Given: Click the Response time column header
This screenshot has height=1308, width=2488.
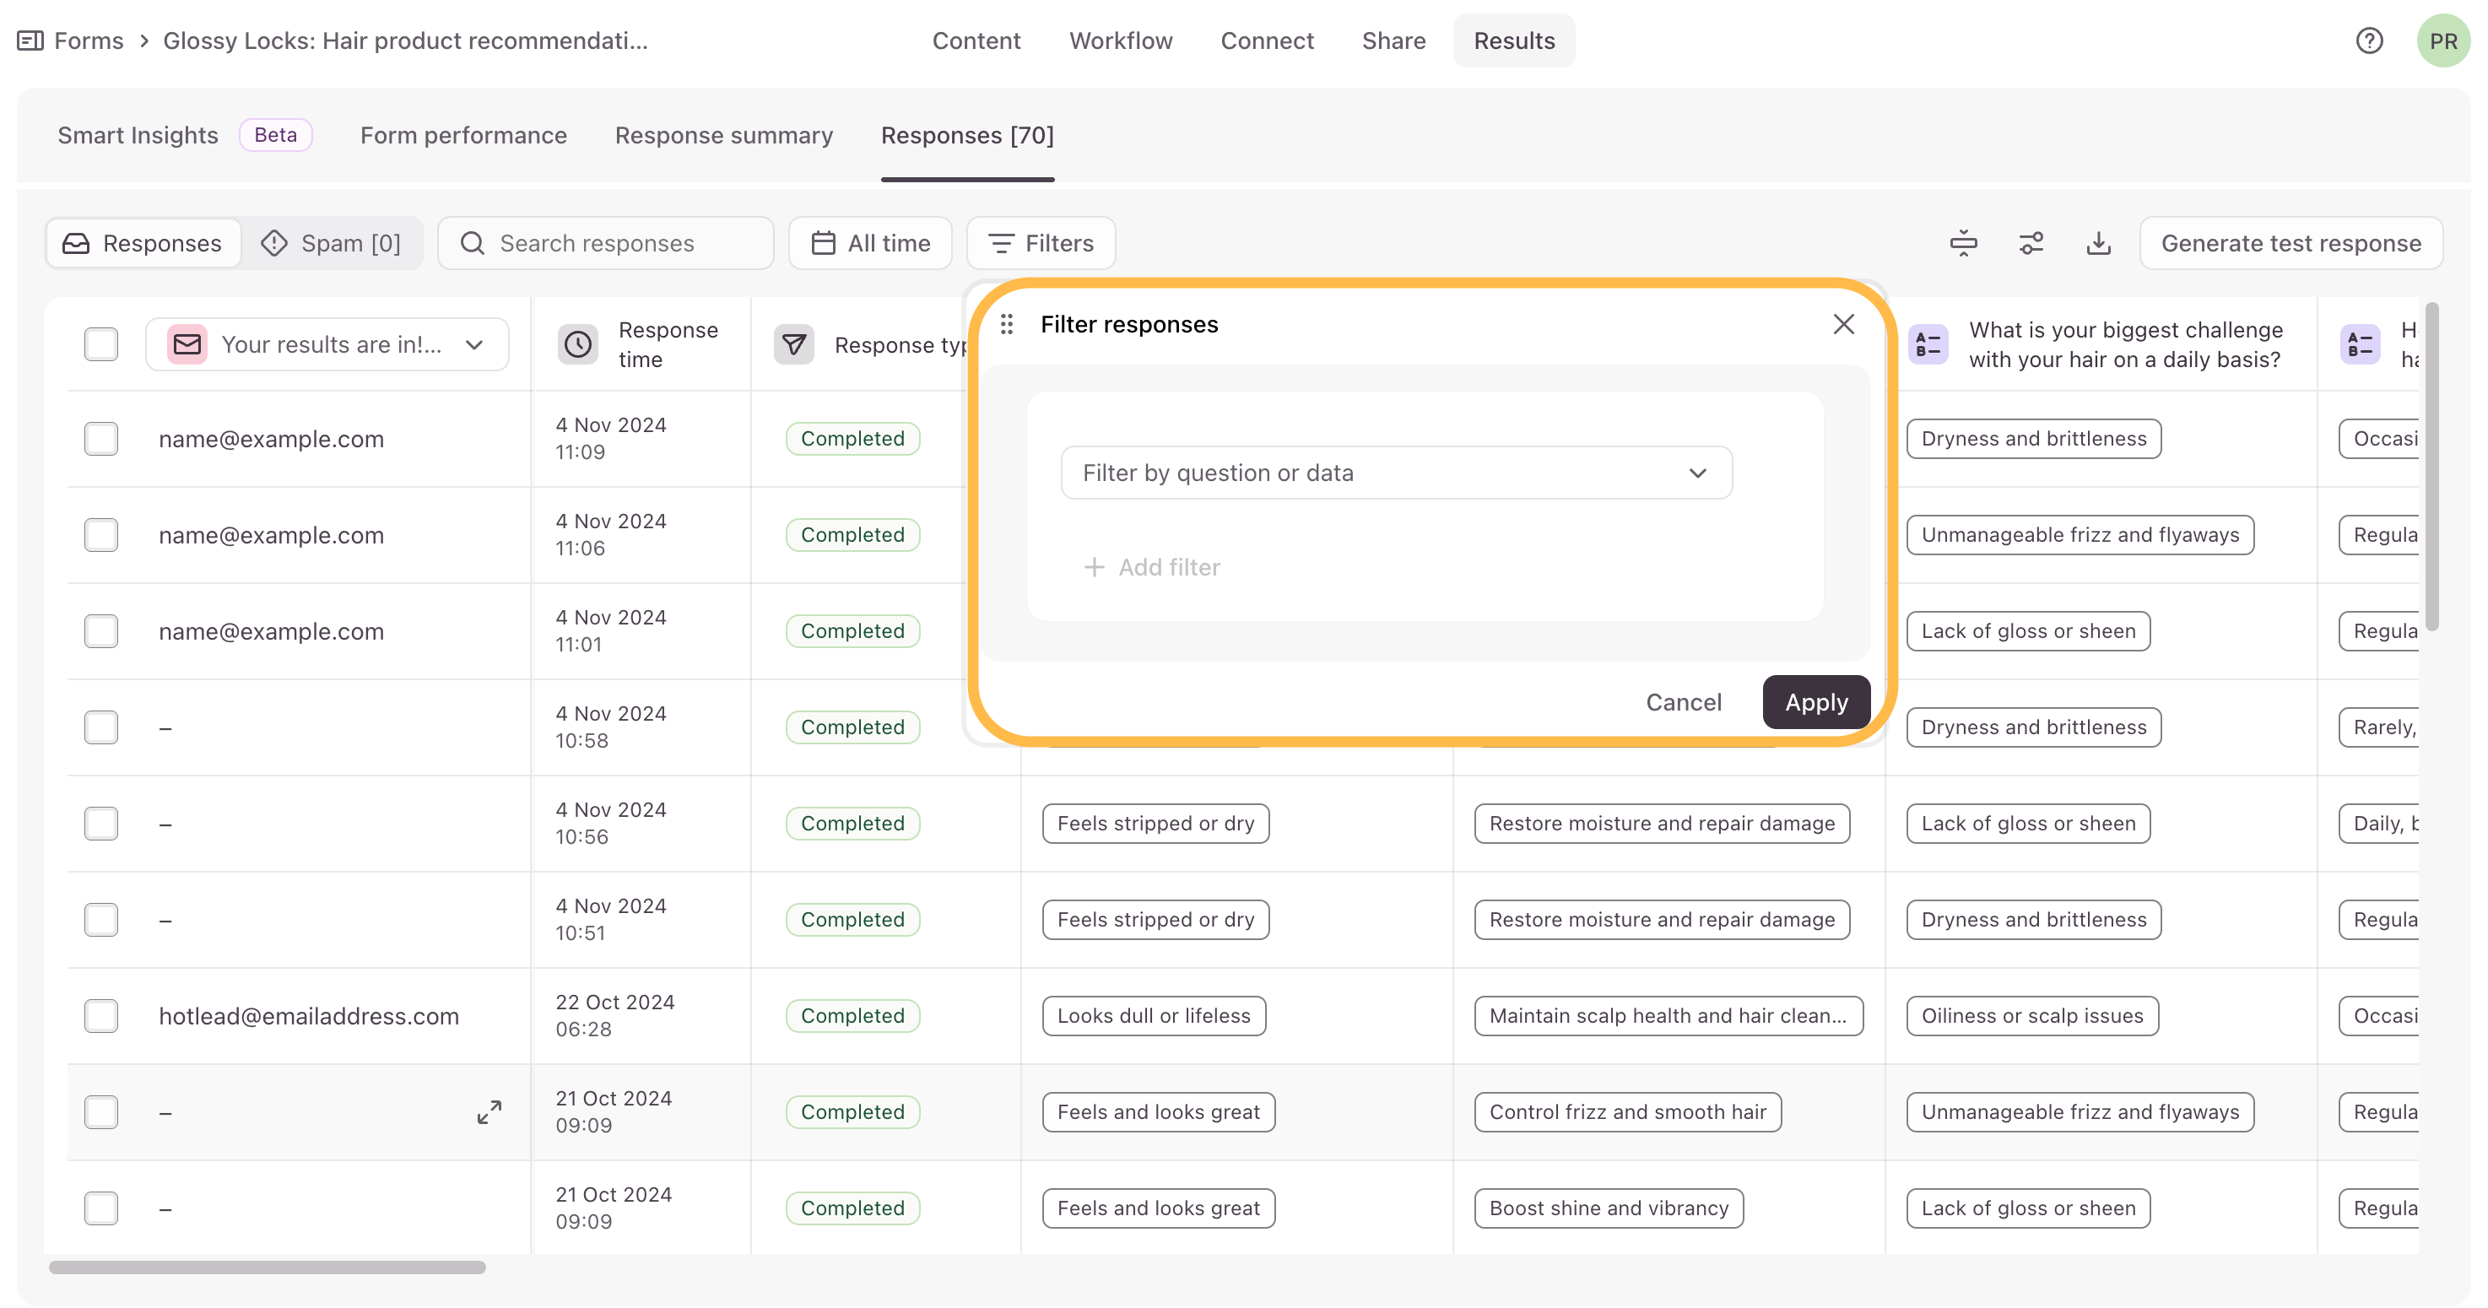Looking at the screenshot, I should pos(641,345).
